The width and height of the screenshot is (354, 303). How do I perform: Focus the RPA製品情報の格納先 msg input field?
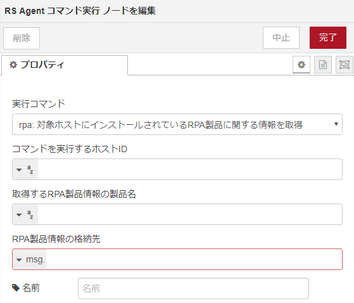click(194, 259)
